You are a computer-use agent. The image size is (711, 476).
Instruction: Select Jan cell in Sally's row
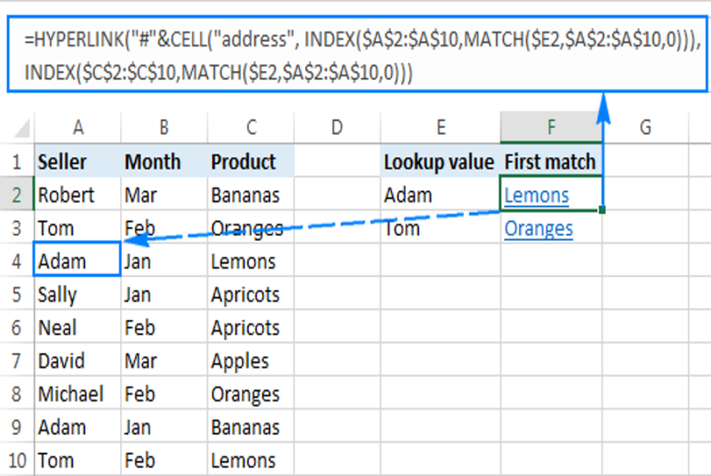click(164, 294)
